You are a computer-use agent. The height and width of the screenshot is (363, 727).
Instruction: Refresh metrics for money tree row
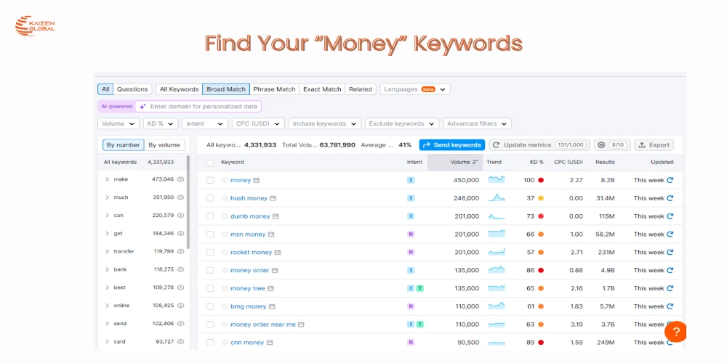pyautogui.click(x=670, y=288)
